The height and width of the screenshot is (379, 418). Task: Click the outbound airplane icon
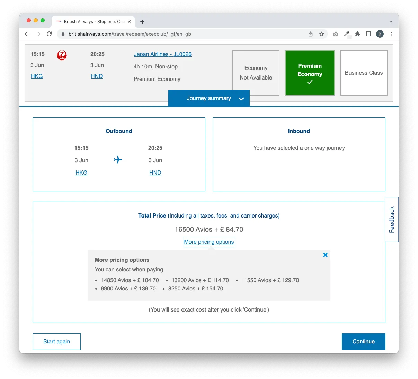point(118,159)
